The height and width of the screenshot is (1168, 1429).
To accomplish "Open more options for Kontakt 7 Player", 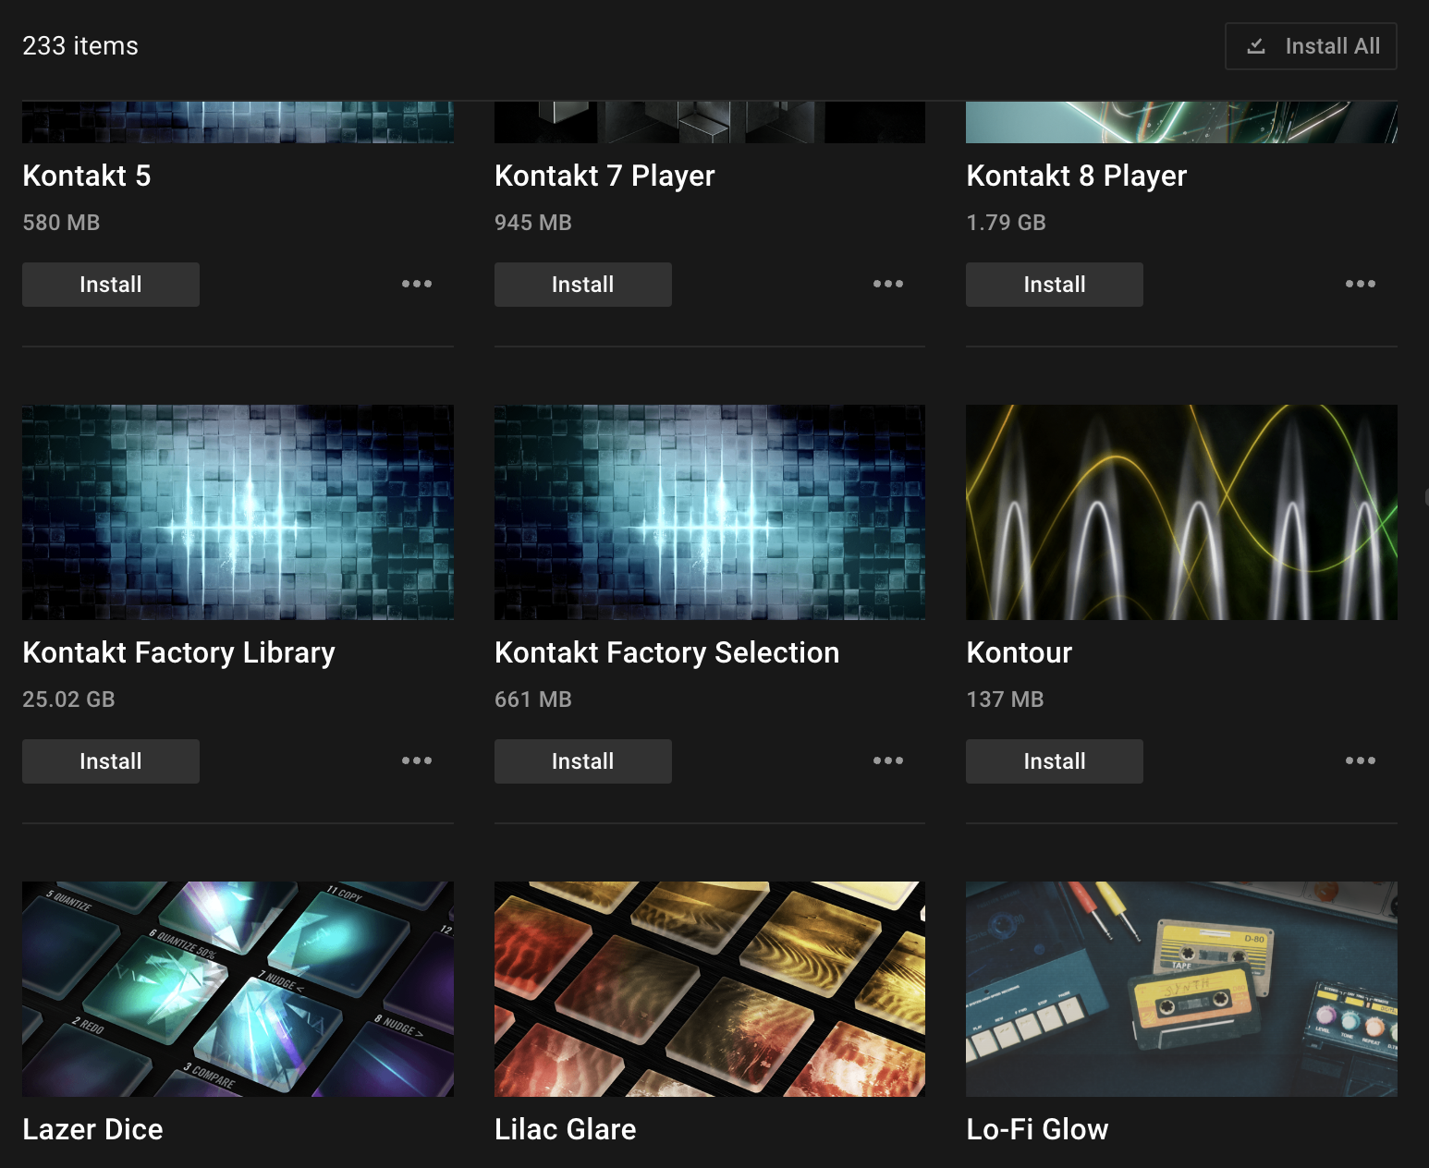I will [888, 284].
